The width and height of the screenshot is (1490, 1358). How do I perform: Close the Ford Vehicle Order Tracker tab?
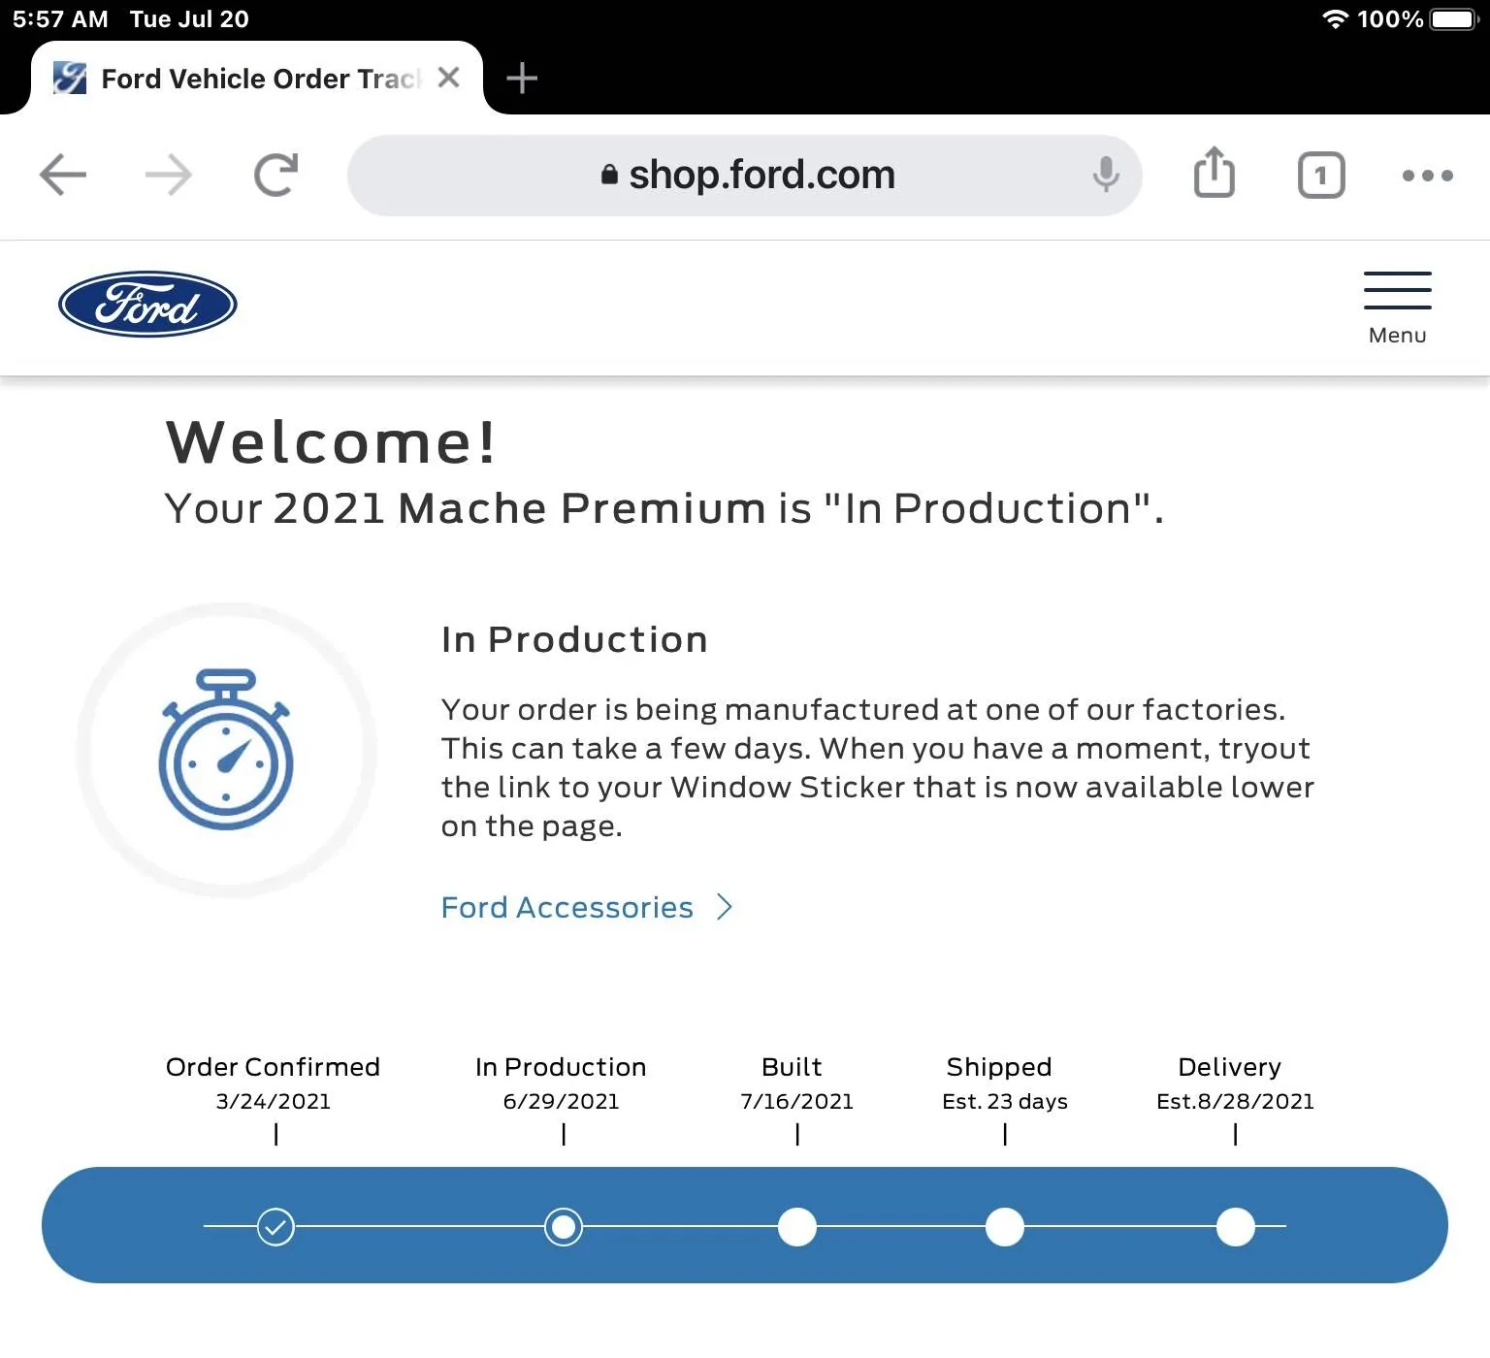click(448, 78)
